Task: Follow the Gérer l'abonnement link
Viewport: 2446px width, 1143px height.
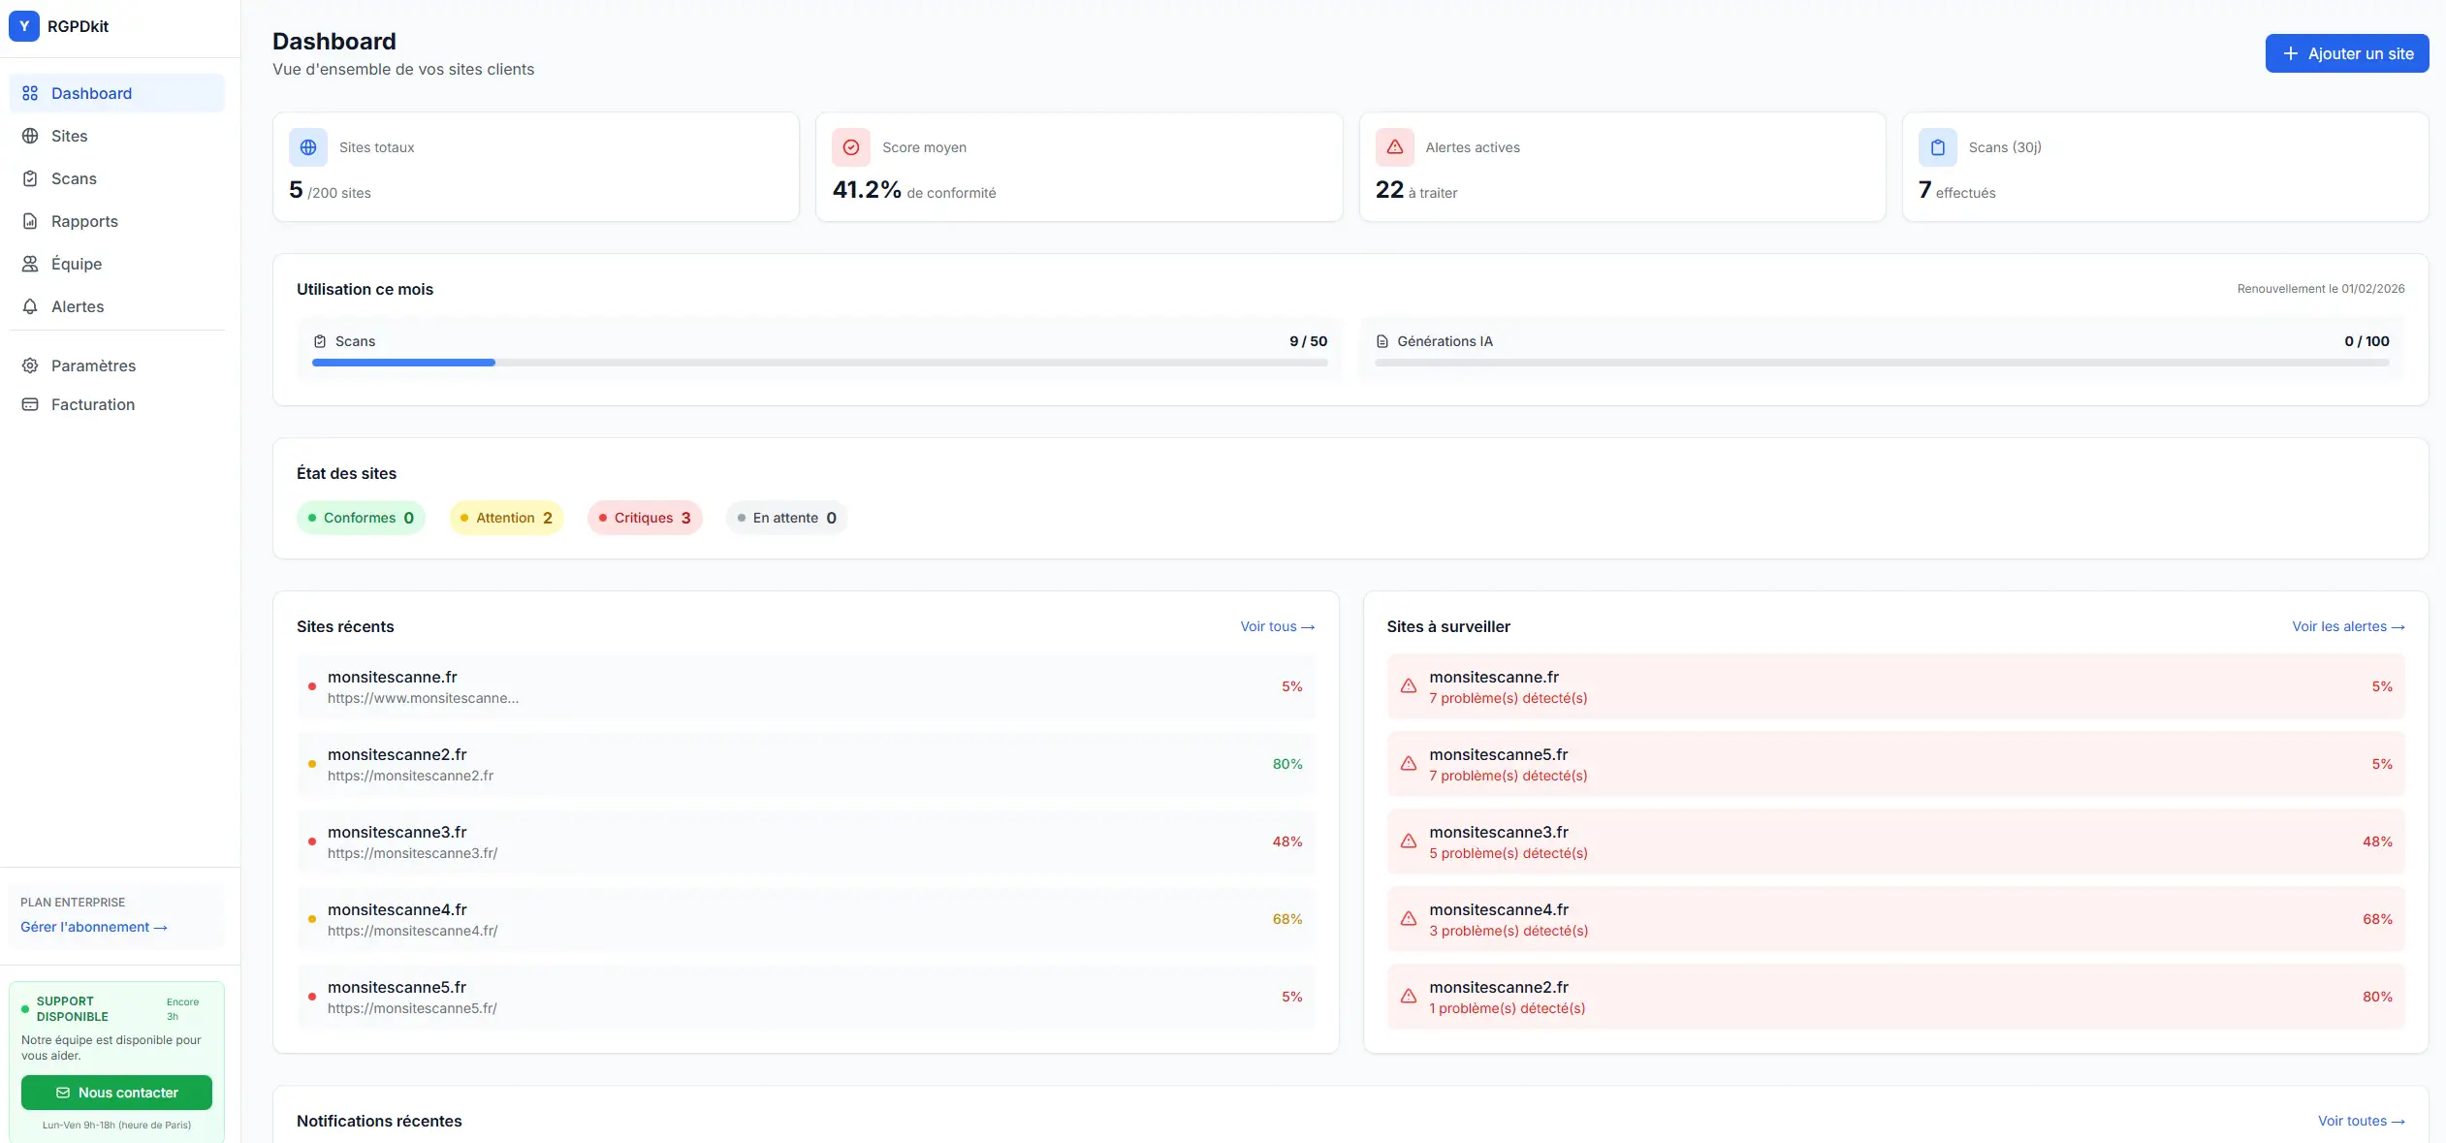Action: coord(94,927)
